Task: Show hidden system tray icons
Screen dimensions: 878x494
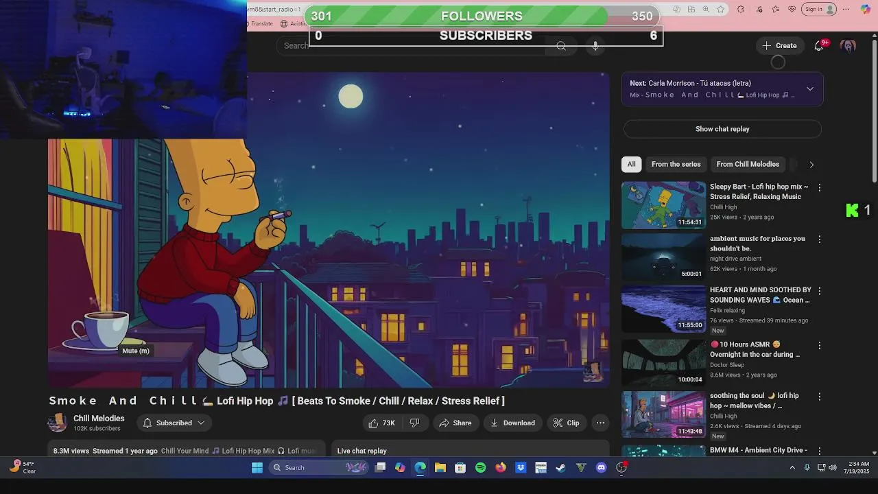Action: point(792,468)
